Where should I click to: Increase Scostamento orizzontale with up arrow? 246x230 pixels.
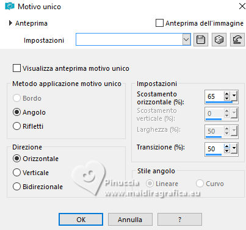226,94
